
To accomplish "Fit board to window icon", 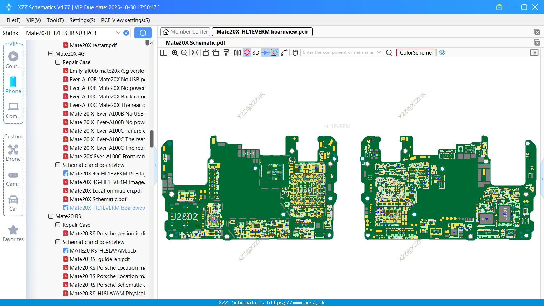I will click(195, 52).
